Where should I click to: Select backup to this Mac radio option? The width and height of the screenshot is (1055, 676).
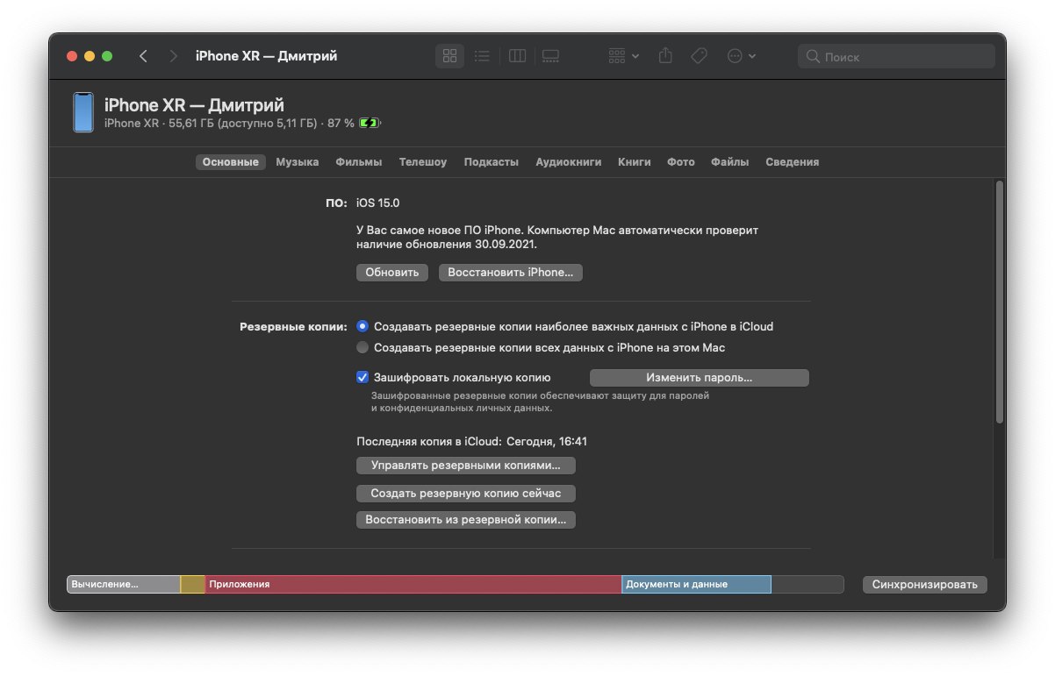tap(362, 347)
